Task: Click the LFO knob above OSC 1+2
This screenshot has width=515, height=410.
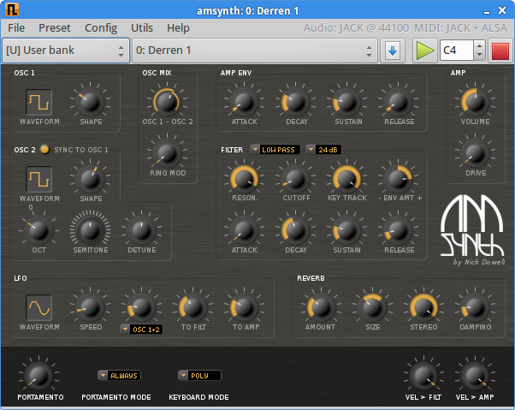Action: [x=141, y=308]
